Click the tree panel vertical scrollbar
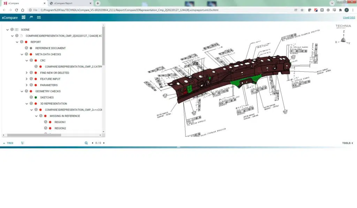Screen dimensions: 357x208 point(103,46)
